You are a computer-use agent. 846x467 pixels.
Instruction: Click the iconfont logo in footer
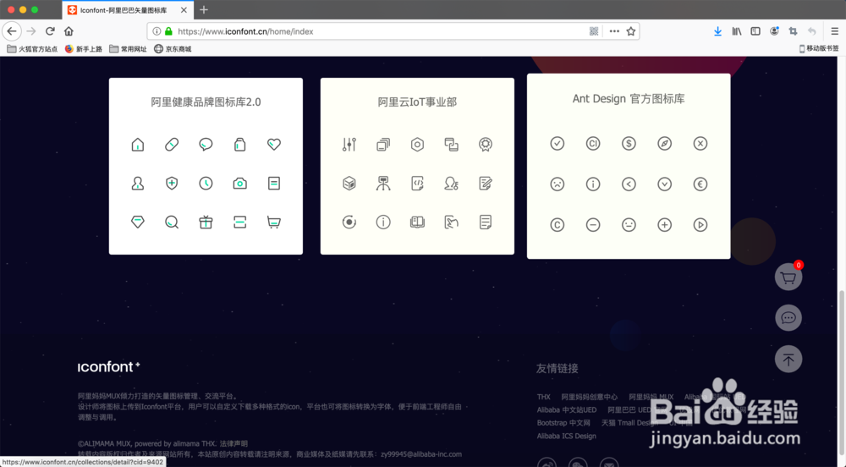[109, 366]
